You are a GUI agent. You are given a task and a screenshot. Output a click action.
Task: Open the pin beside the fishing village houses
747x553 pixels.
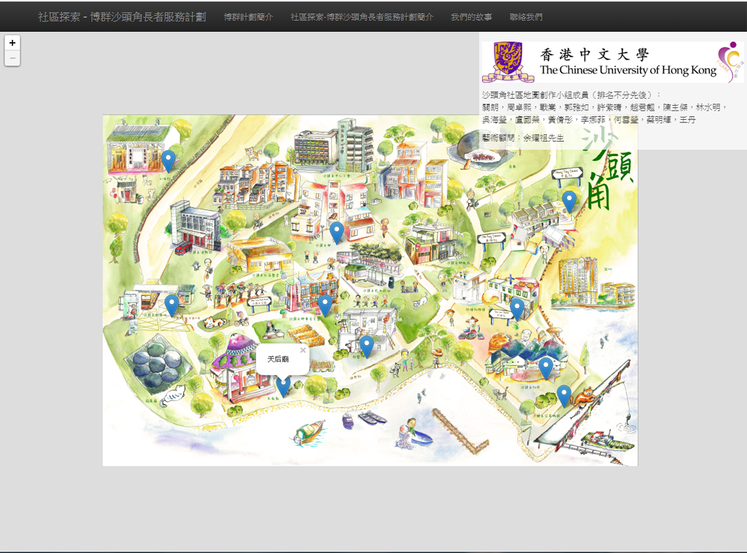(x=546, y=364)
